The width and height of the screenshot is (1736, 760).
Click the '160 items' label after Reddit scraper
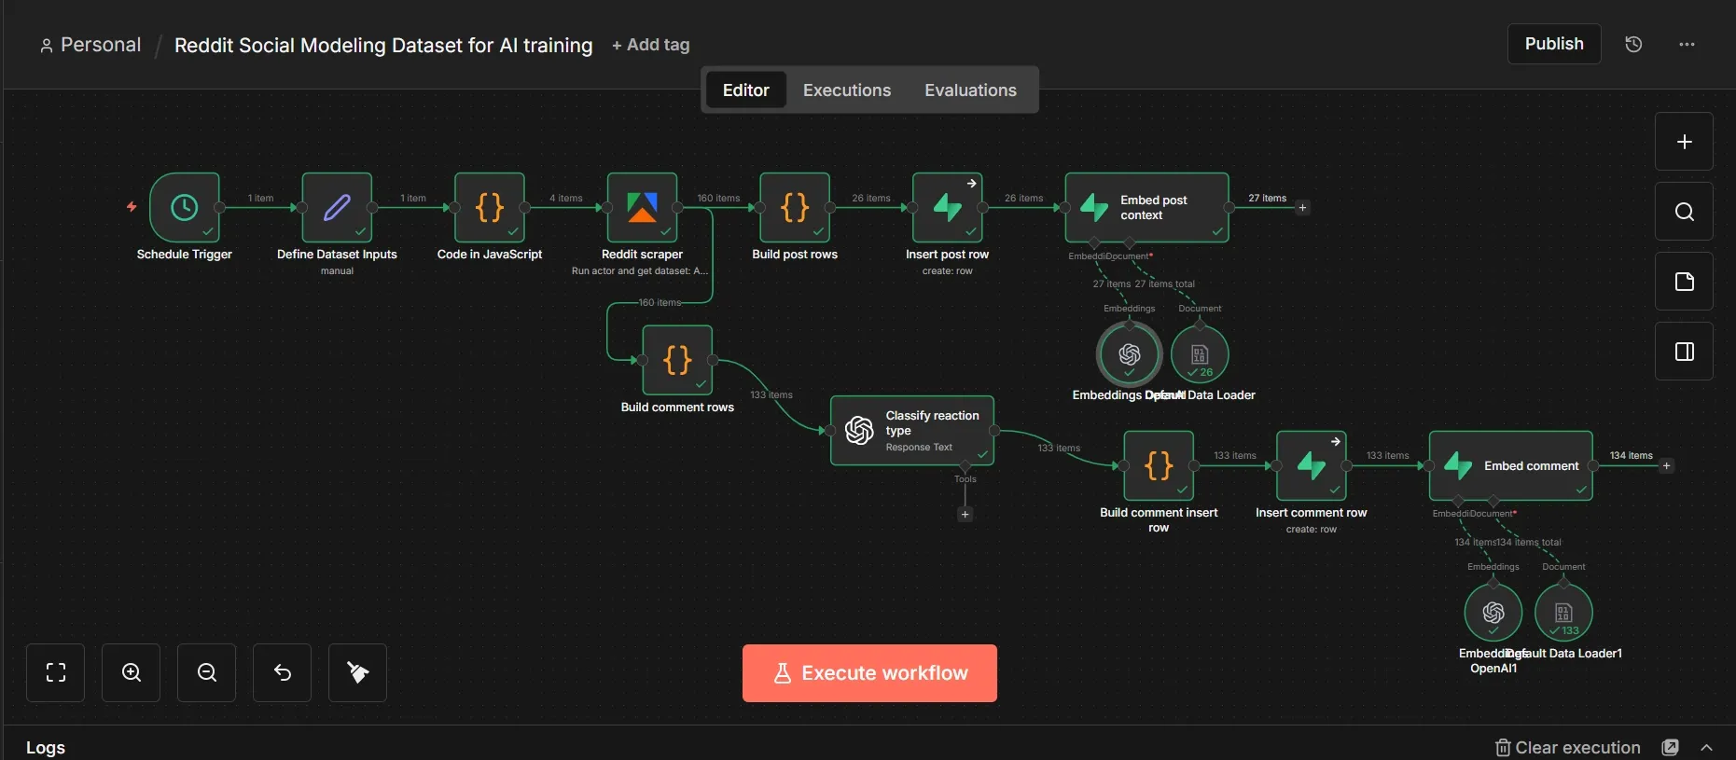[x=718, y=198]
